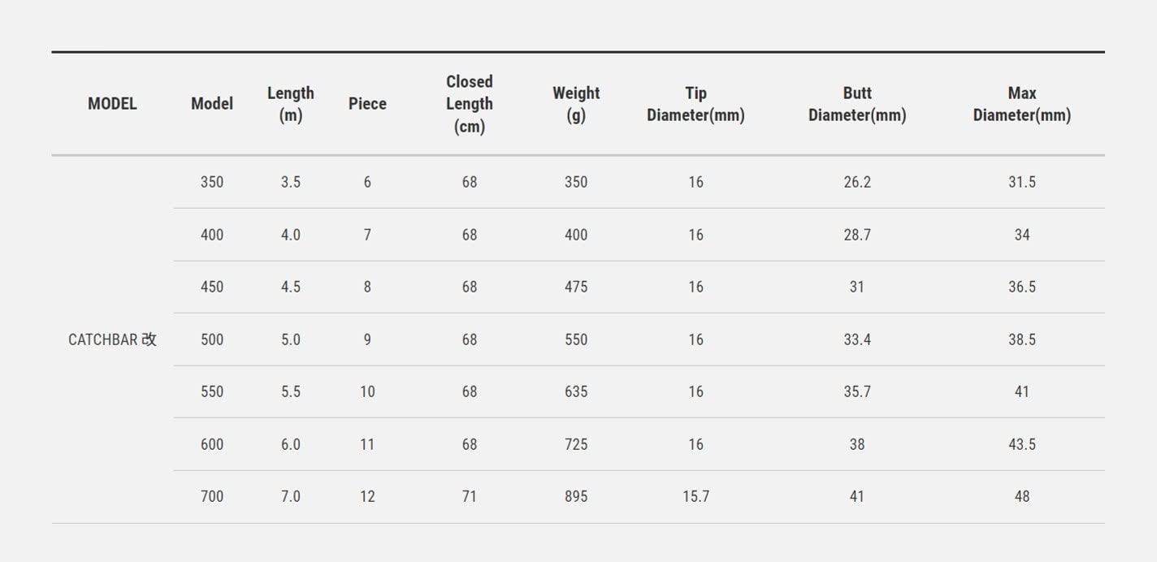Image resolution: width=1157 pixels, height=562 pixels.
Task: Select the "Weight (g)" column header
Action: [x=575, y=104]
